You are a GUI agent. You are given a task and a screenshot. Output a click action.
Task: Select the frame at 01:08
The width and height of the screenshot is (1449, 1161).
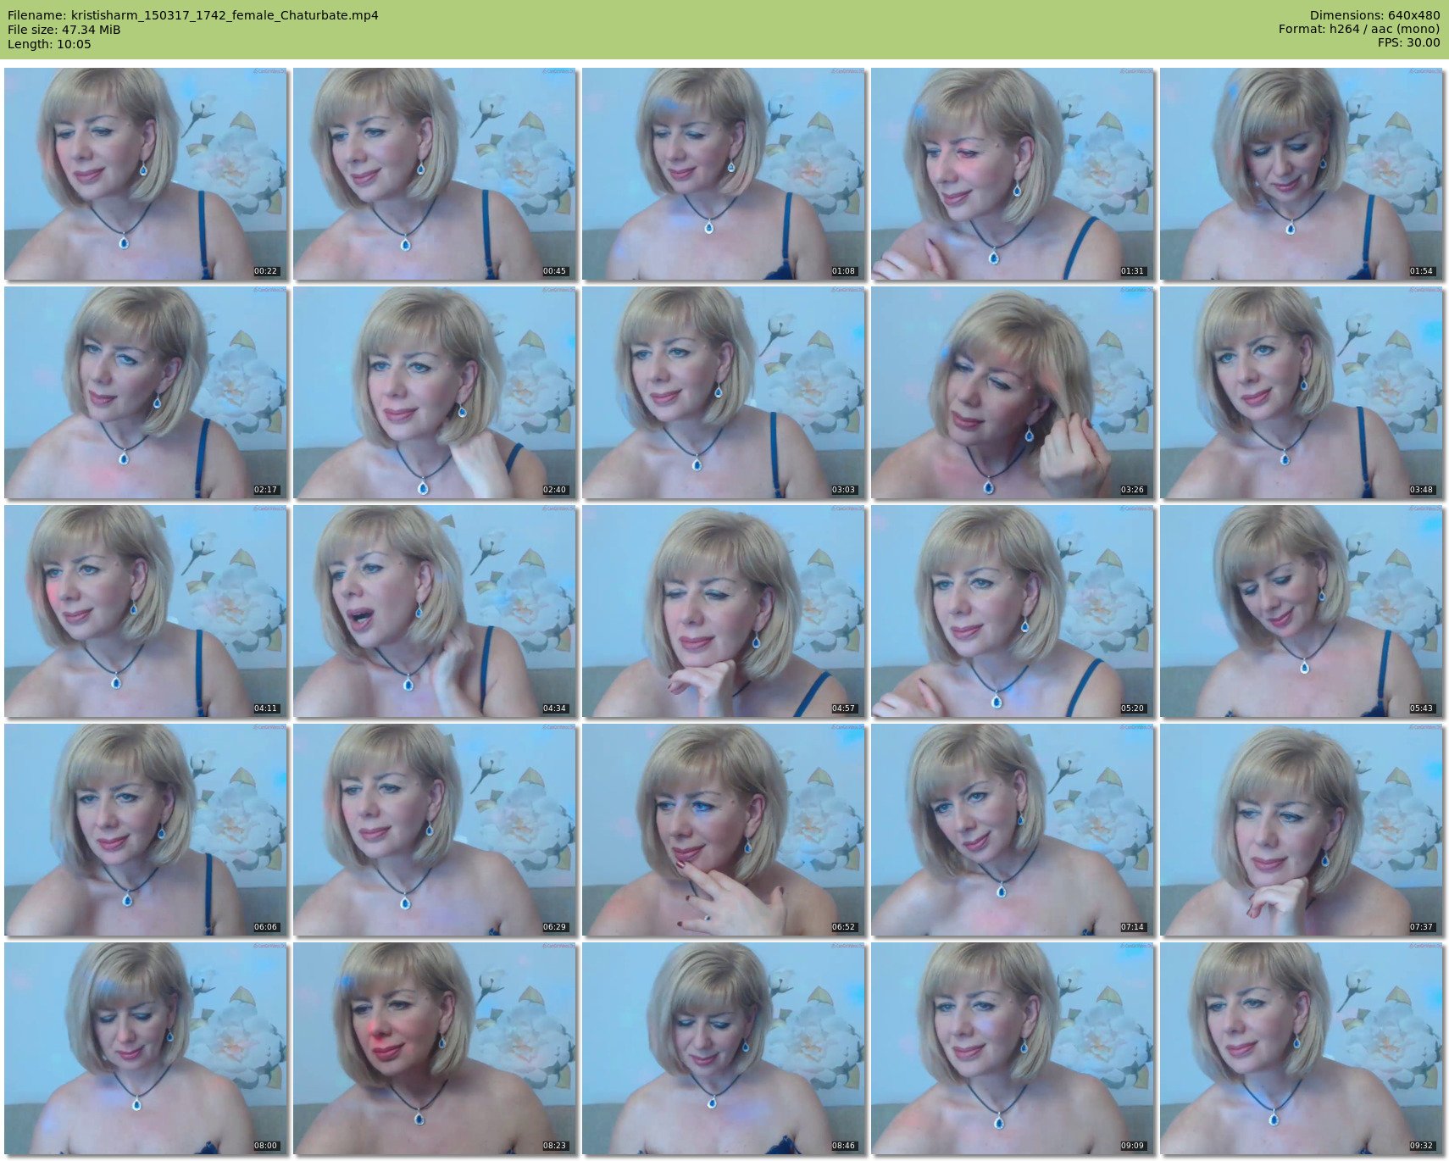tap(724, 174)
